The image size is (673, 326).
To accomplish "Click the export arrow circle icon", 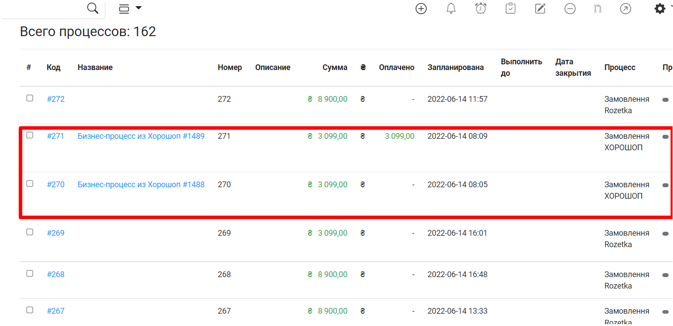I will coord(625,8).
